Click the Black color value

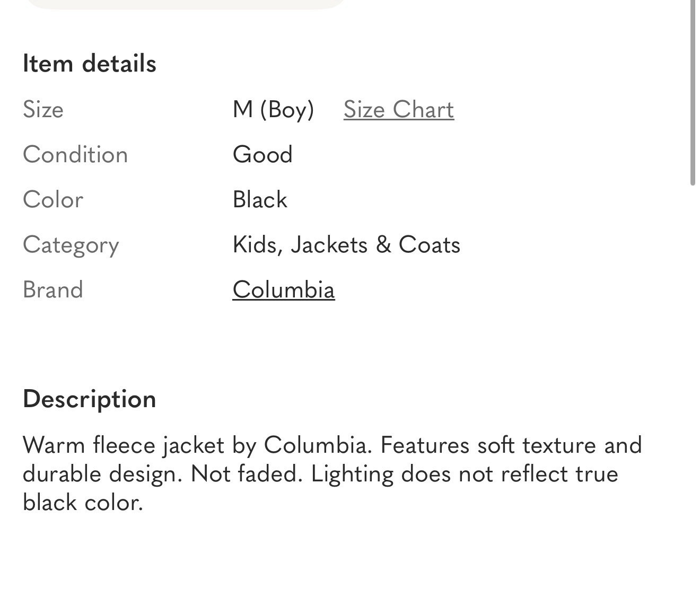(260, 200)
